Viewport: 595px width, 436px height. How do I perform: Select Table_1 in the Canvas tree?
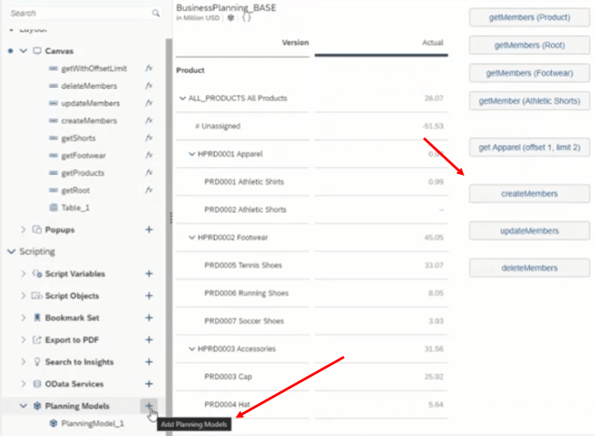[75, 207]
